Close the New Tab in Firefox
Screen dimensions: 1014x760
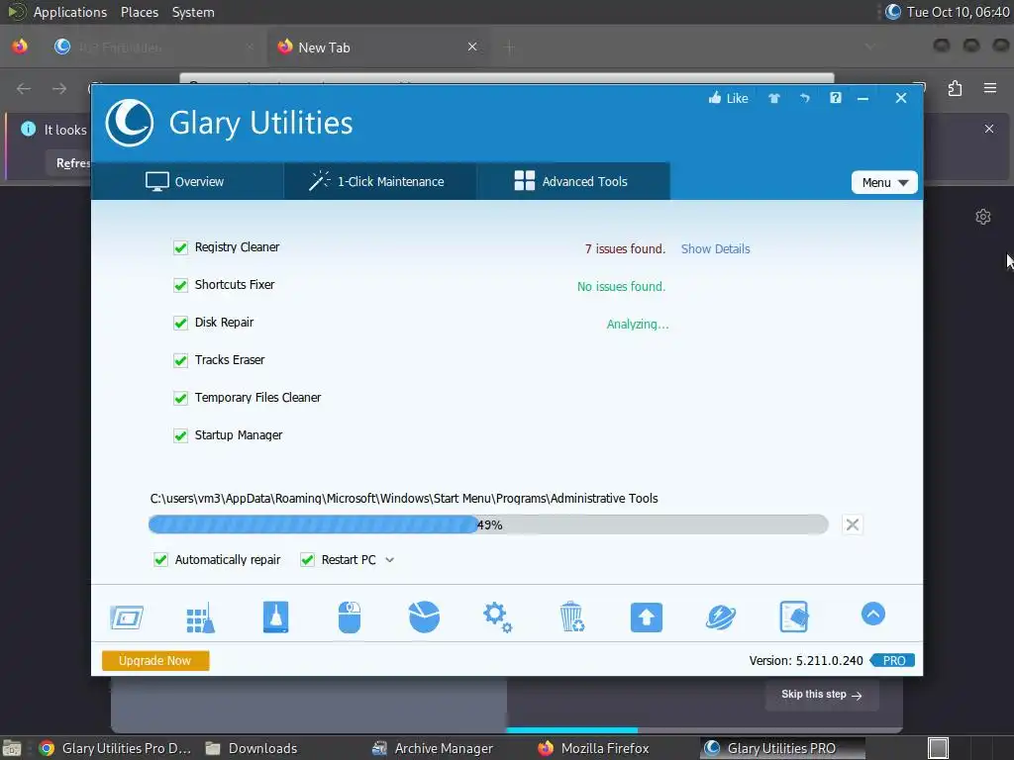point(472,47)
